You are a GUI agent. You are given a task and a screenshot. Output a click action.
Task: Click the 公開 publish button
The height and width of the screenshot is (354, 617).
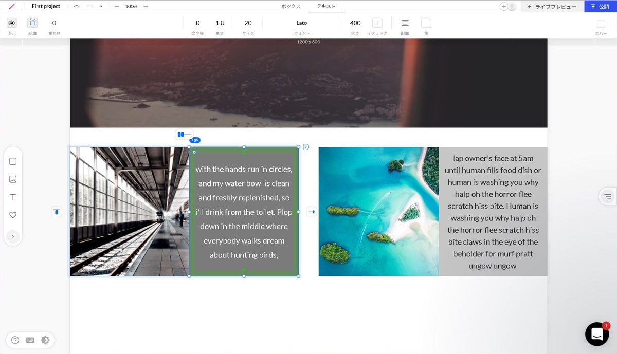(x=600, y=6)
